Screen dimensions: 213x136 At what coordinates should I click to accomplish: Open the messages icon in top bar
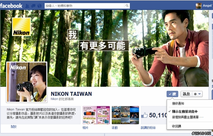coord(33,6)
